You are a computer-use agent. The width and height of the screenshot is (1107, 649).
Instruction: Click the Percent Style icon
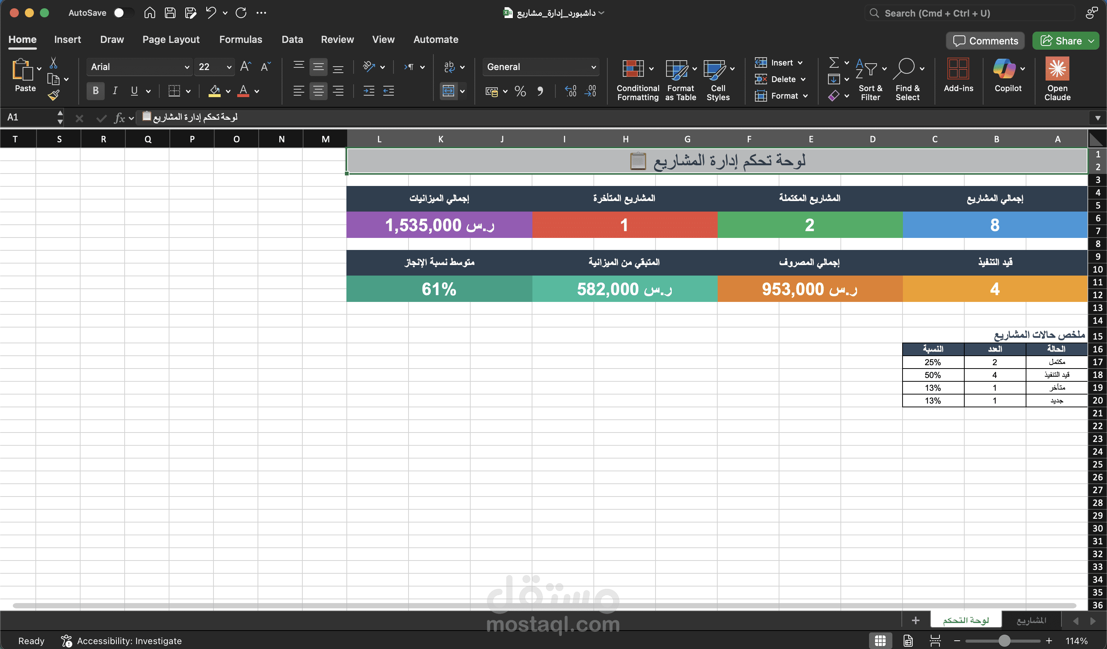pyautogui.click(x=520, y=91)
